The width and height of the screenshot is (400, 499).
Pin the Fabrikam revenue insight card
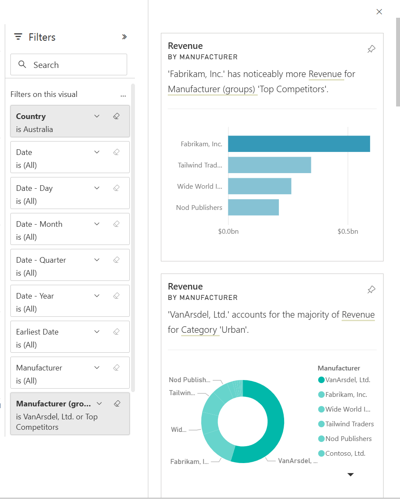tap(371, 49)
